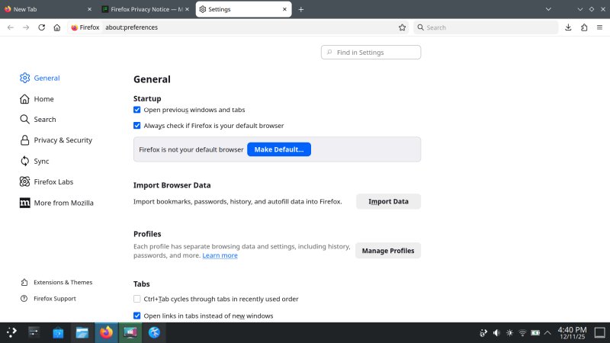Check the battery tray icon

(x=535, y=333)
